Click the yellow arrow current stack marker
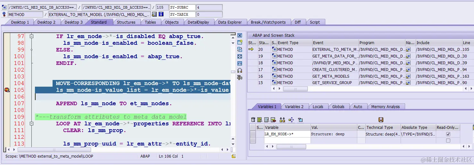The image size is (474, 165). point(251,49)
